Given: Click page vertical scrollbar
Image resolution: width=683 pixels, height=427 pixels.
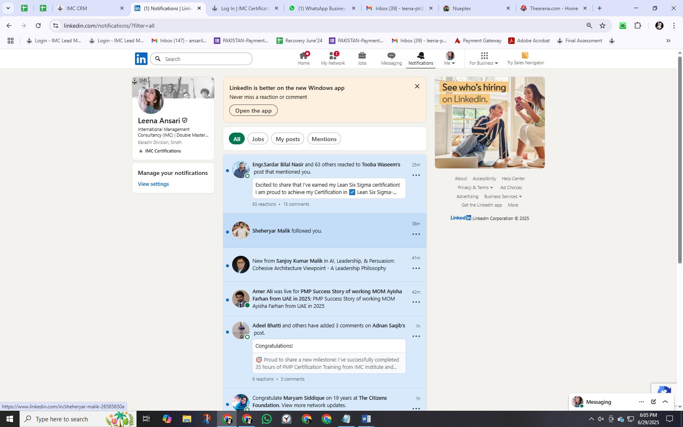Looking at the screenshot, I should click(x=679, y=159).
